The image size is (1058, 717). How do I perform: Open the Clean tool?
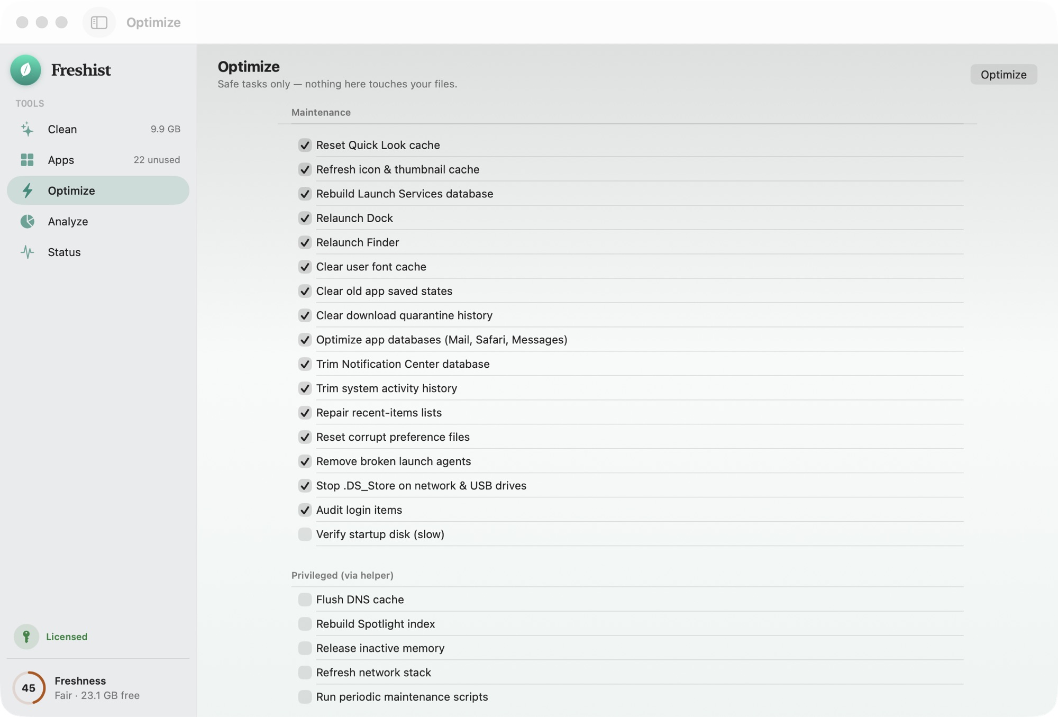98,129
